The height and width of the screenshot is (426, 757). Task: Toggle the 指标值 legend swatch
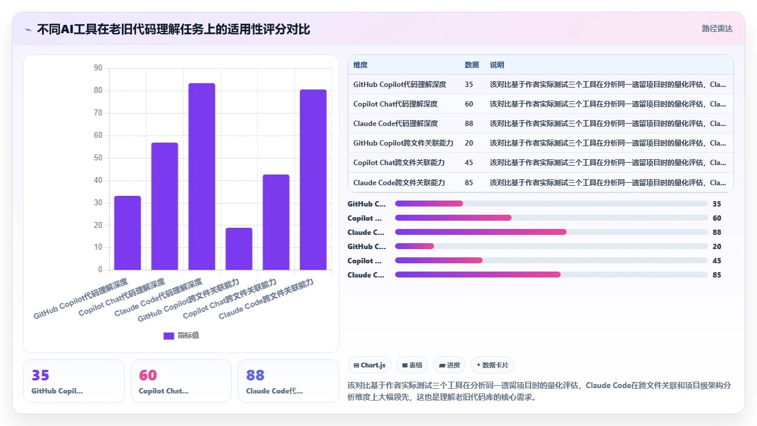(169, 335)
